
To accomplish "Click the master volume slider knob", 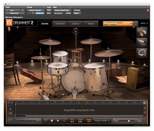I will point(129,121).
